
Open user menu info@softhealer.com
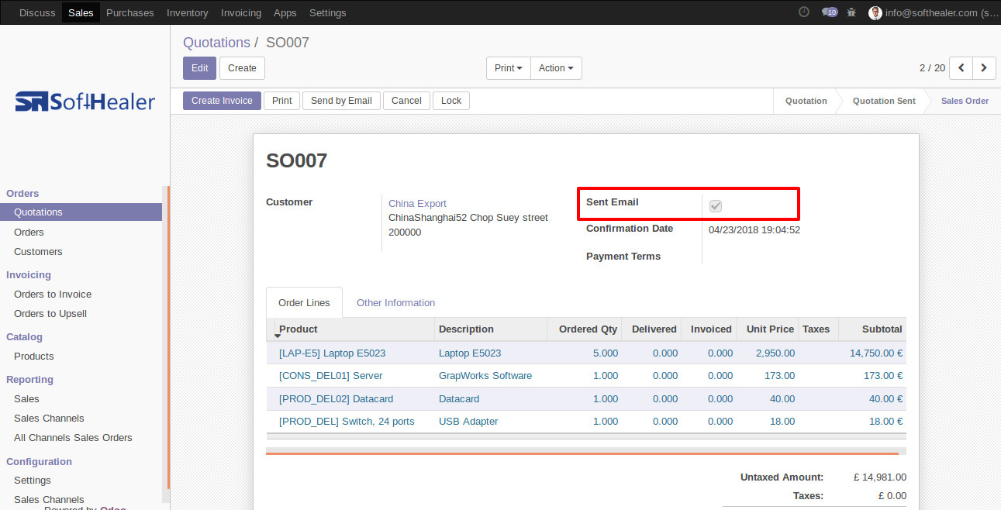934,12
